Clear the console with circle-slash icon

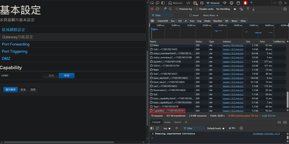point(157,128)
